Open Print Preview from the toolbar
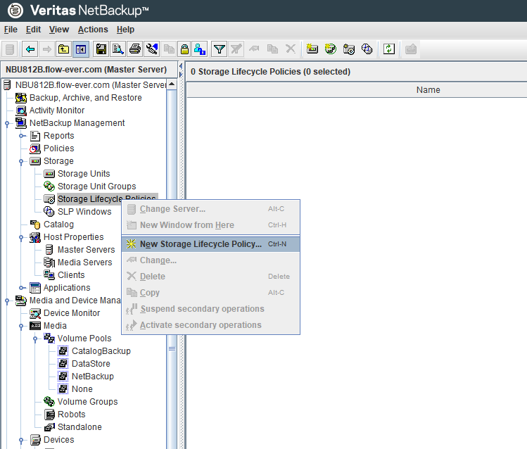This screenshot has width=527, height=449. coord(118,49)
